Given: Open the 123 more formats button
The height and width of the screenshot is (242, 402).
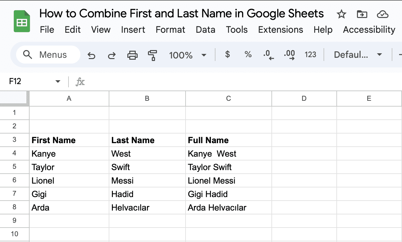Looking at the screenshot, I should pyautogui.click(x=310, y=55).
